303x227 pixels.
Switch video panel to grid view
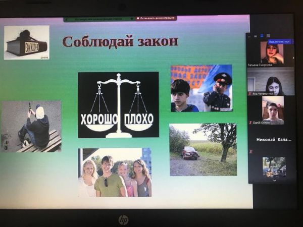click(268, 36)
